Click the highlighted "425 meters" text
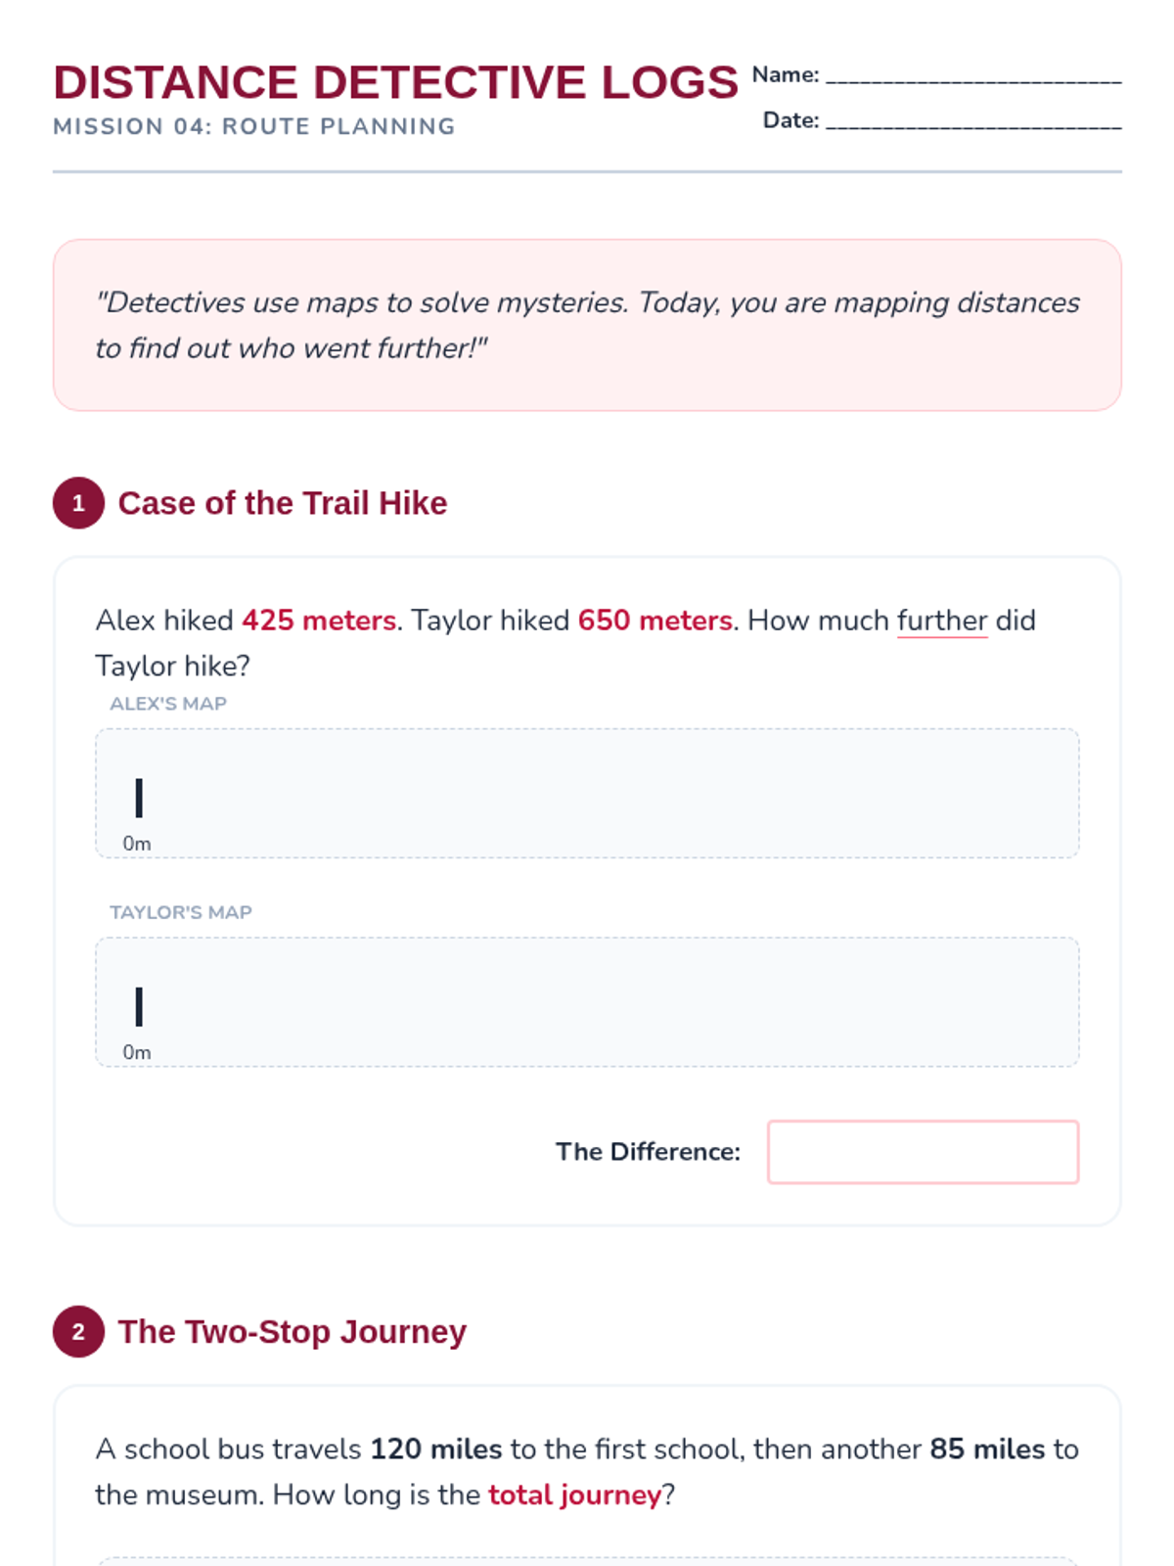This screenshot has height=1566, width=1174. [x=319, y=621]
